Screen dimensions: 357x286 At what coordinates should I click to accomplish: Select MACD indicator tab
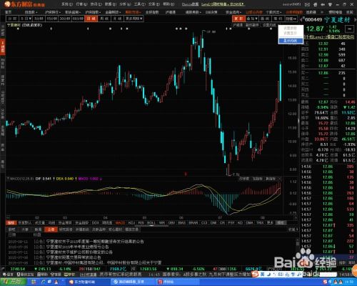(x=120, y=223)
